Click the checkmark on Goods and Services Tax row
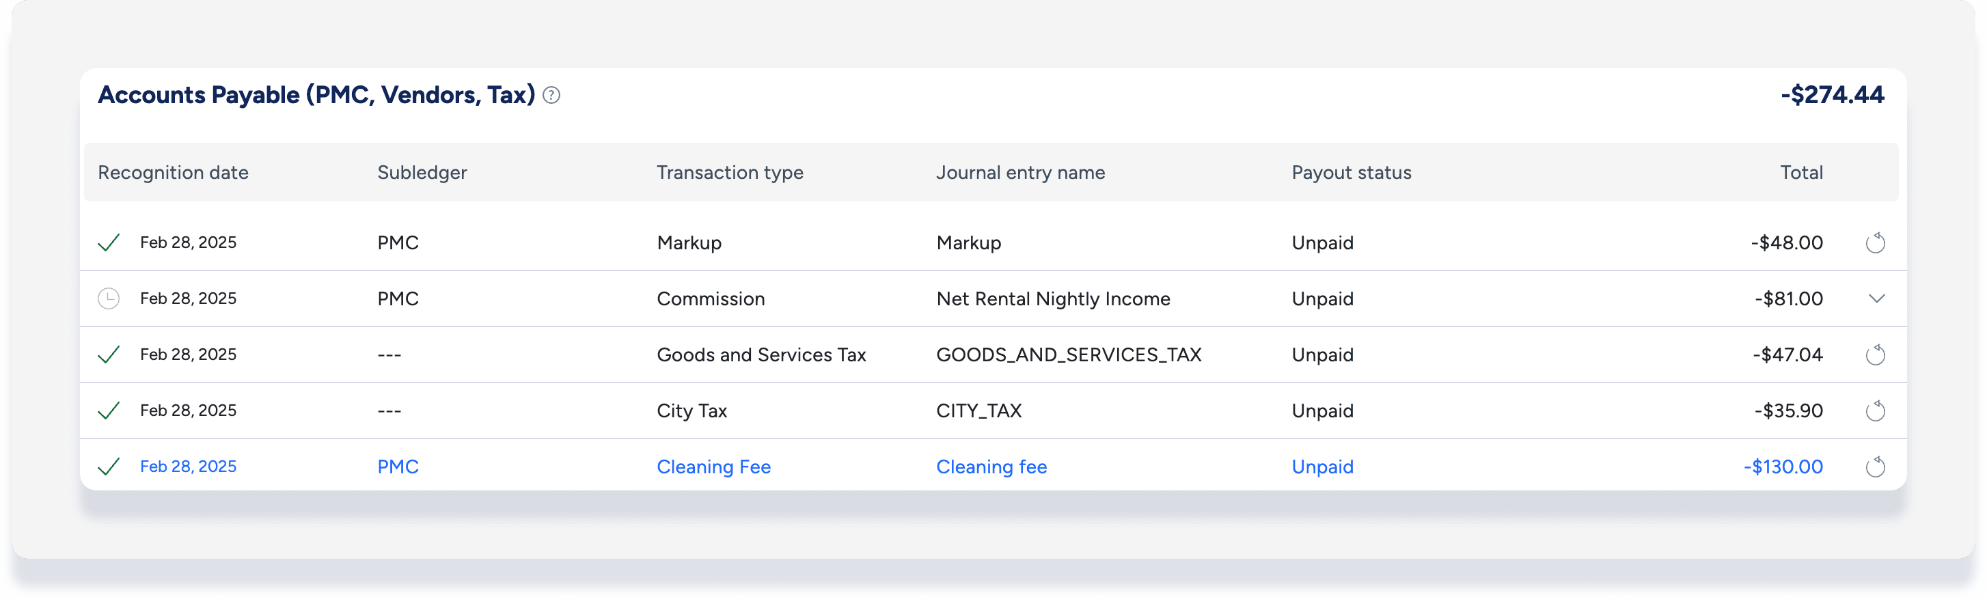The width and height of the screenshot is (1987, 599). coord(109,354)
